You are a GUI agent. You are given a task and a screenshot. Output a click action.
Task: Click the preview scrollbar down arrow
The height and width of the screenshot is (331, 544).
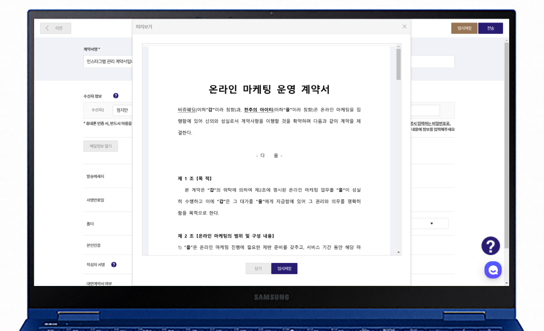click(399, 252)
